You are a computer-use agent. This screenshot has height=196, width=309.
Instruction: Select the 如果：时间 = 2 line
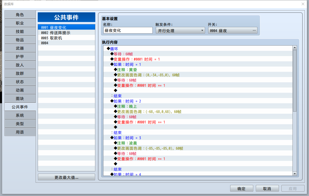click(x=198, y=101)
